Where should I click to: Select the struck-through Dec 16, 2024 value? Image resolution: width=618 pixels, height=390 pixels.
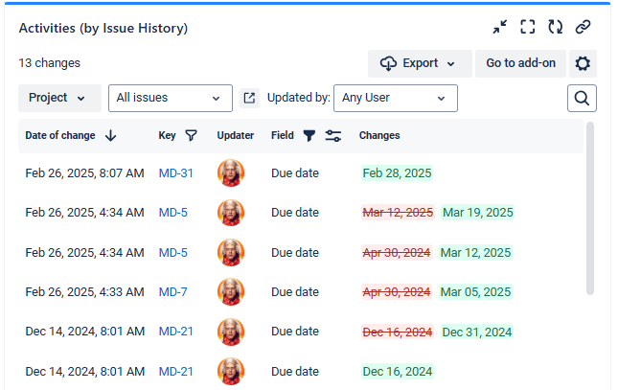pyautogui.click(x=398, y=333)
